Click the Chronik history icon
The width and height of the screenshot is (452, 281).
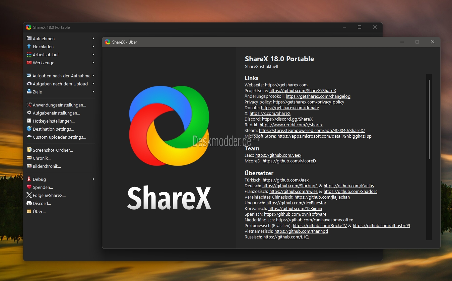29,158
